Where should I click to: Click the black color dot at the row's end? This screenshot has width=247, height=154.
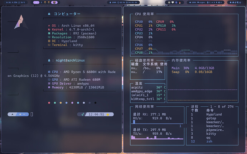coord(95,103)
